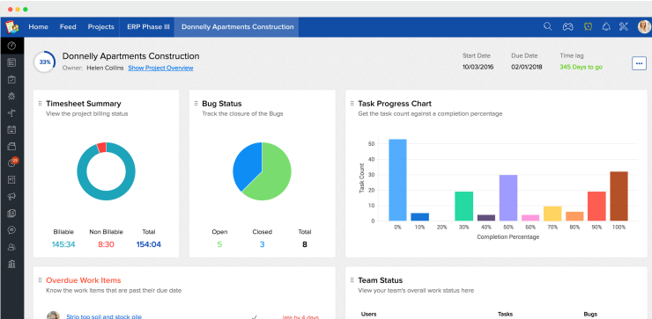
Task: Switch to the ERP Phase III tab
Action: point(148,27)
